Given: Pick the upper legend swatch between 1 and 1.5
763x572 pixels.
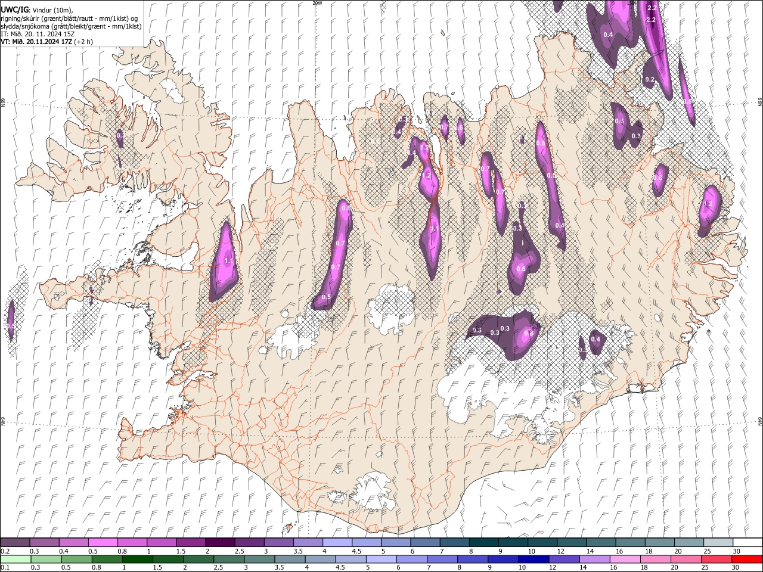Looking at the screenshot, I should (162, 543).
